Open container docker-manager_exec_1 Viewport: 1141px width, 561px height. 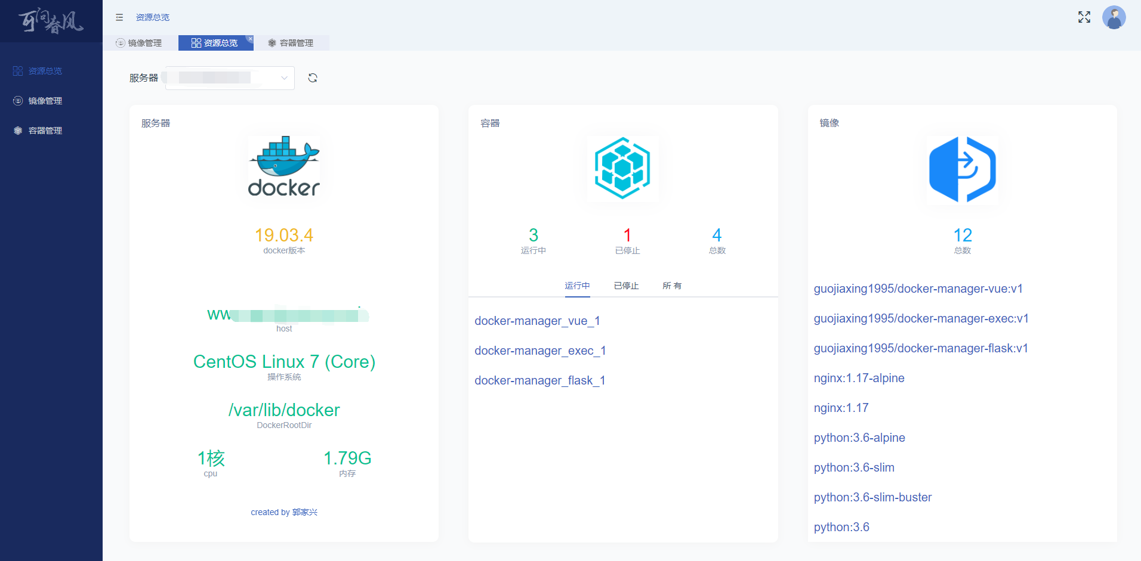pyautogui.click(x=540, y=351)
